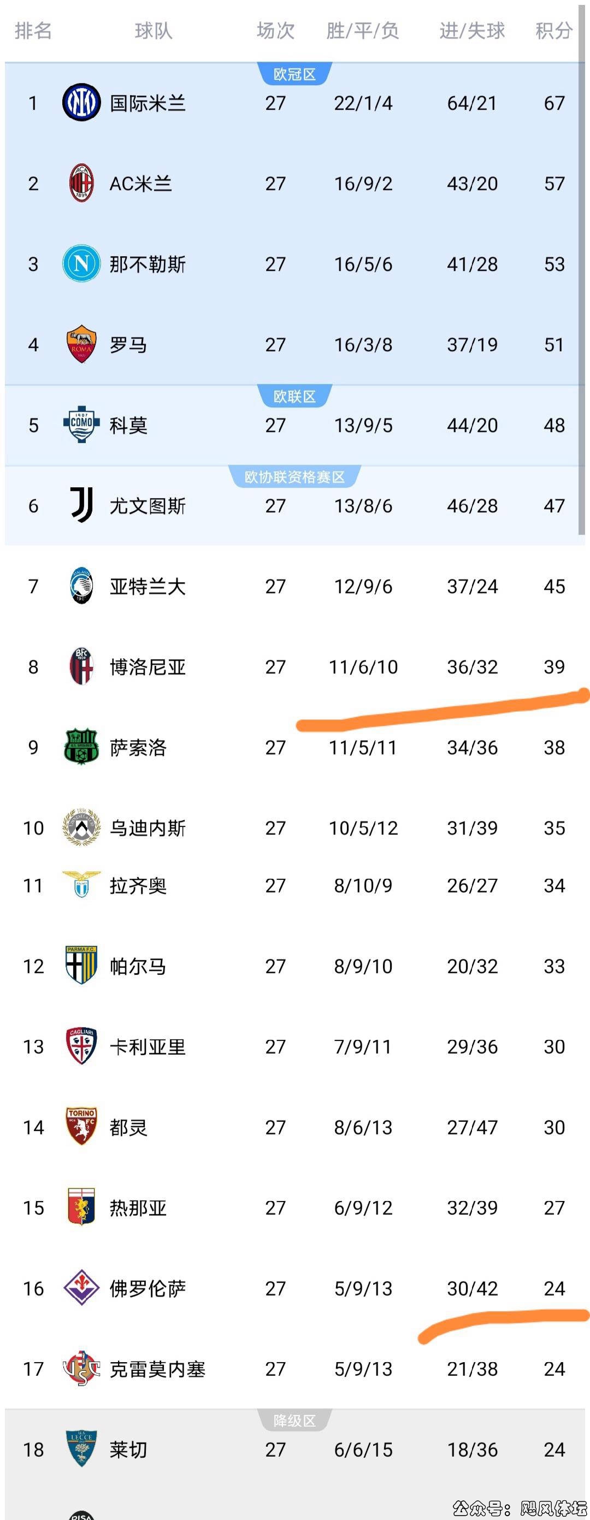Tap the Fiorentina purple emblem
590x1520 pixels.
pos(81,1287)
